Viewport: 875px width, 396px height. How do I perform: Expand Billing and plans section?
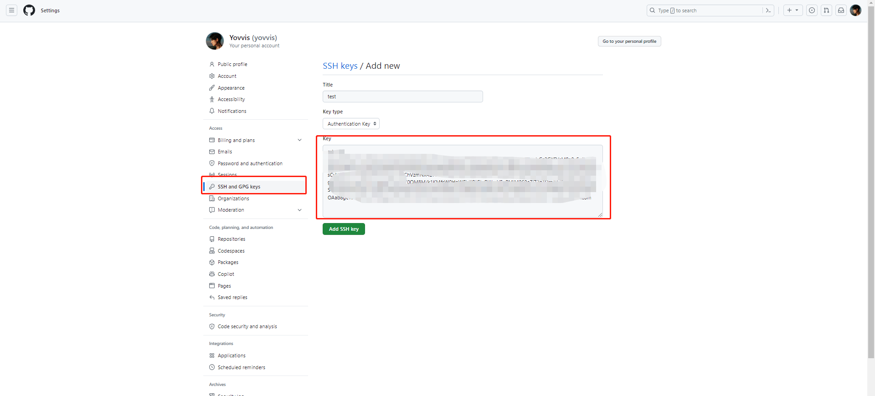(x=299, y=140)
